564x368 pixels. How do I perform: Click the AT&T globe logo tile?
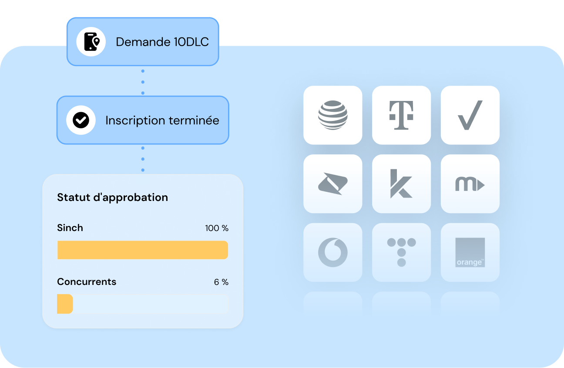[x=332, y=115]
